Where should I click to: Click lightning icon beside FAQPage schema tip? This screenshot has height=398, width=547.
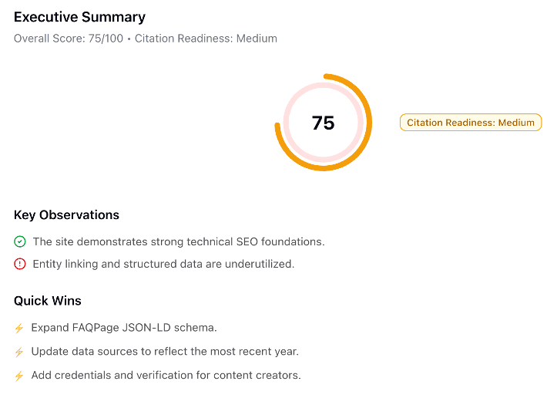(19, 328)
